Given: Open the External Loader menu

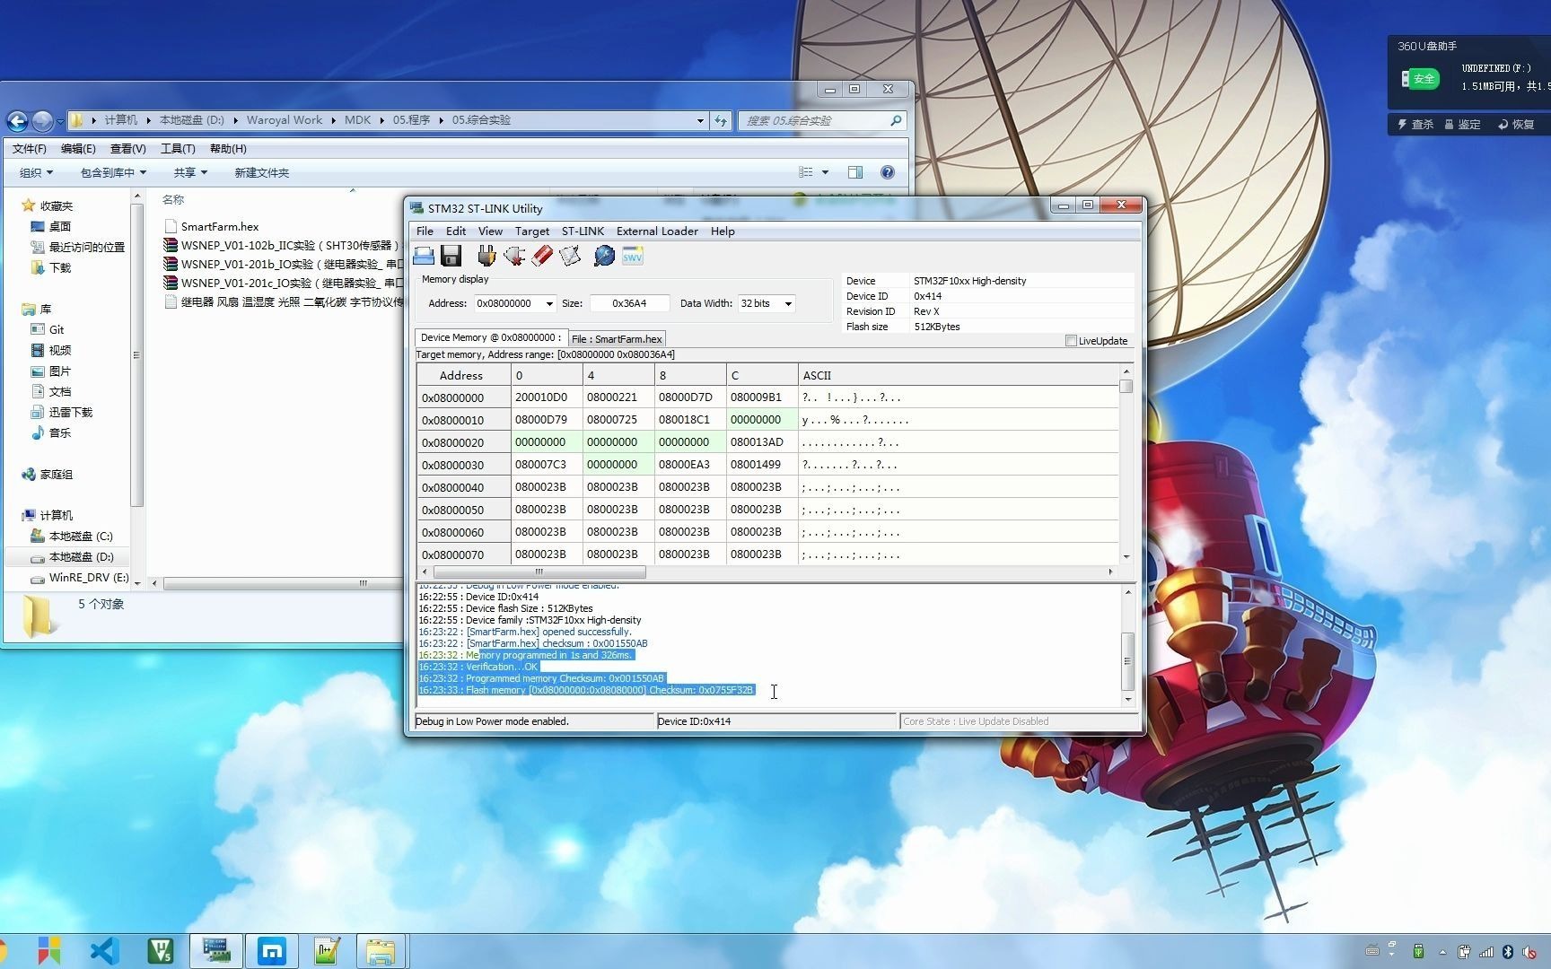Looking at the screenshot, I should 657,231.
